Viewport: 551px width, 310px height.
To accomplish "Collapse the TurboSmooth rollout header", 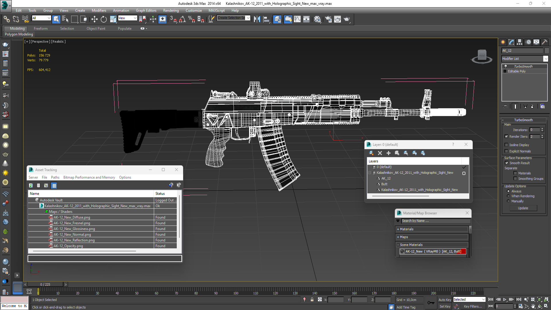I will (523, 120).
